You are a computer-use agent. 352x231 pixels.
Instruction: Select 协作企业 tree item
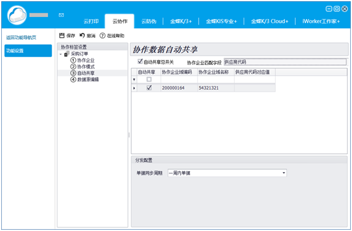click(86, 61)
